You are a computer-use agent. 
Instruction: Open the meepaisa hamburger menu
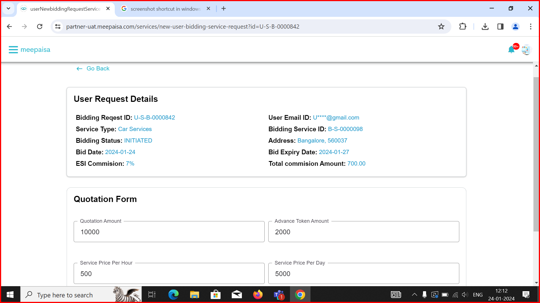(13, 50)
